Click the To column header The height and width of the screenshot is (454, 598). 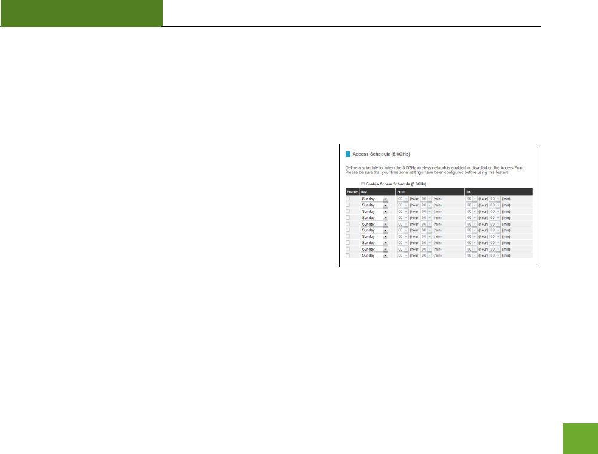coord(499,192)
